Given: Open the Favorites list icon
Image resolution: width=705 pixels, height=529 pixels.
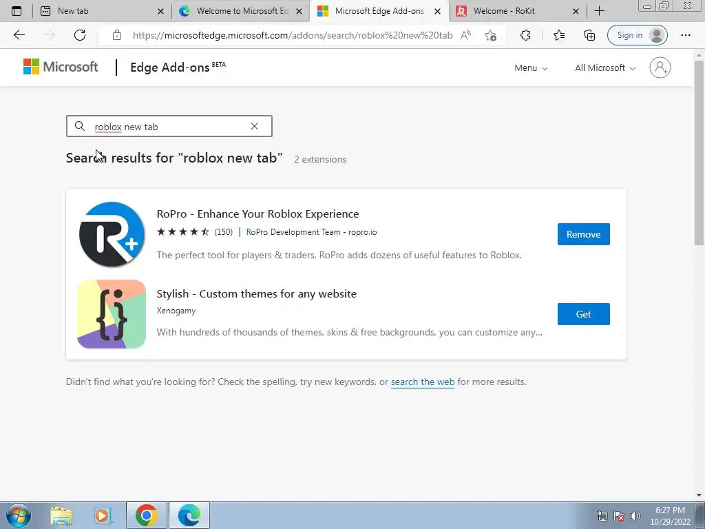Looking at the screenshot, I should (x=559, y=35).
